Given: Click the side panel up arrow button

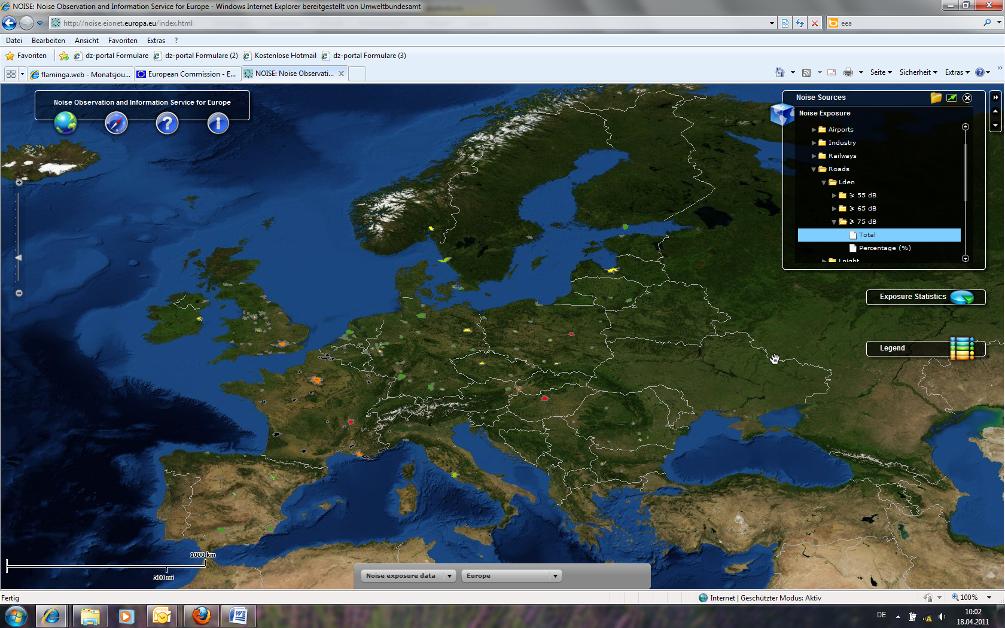Looking at the screenshot, I should (x=995, y=111).
